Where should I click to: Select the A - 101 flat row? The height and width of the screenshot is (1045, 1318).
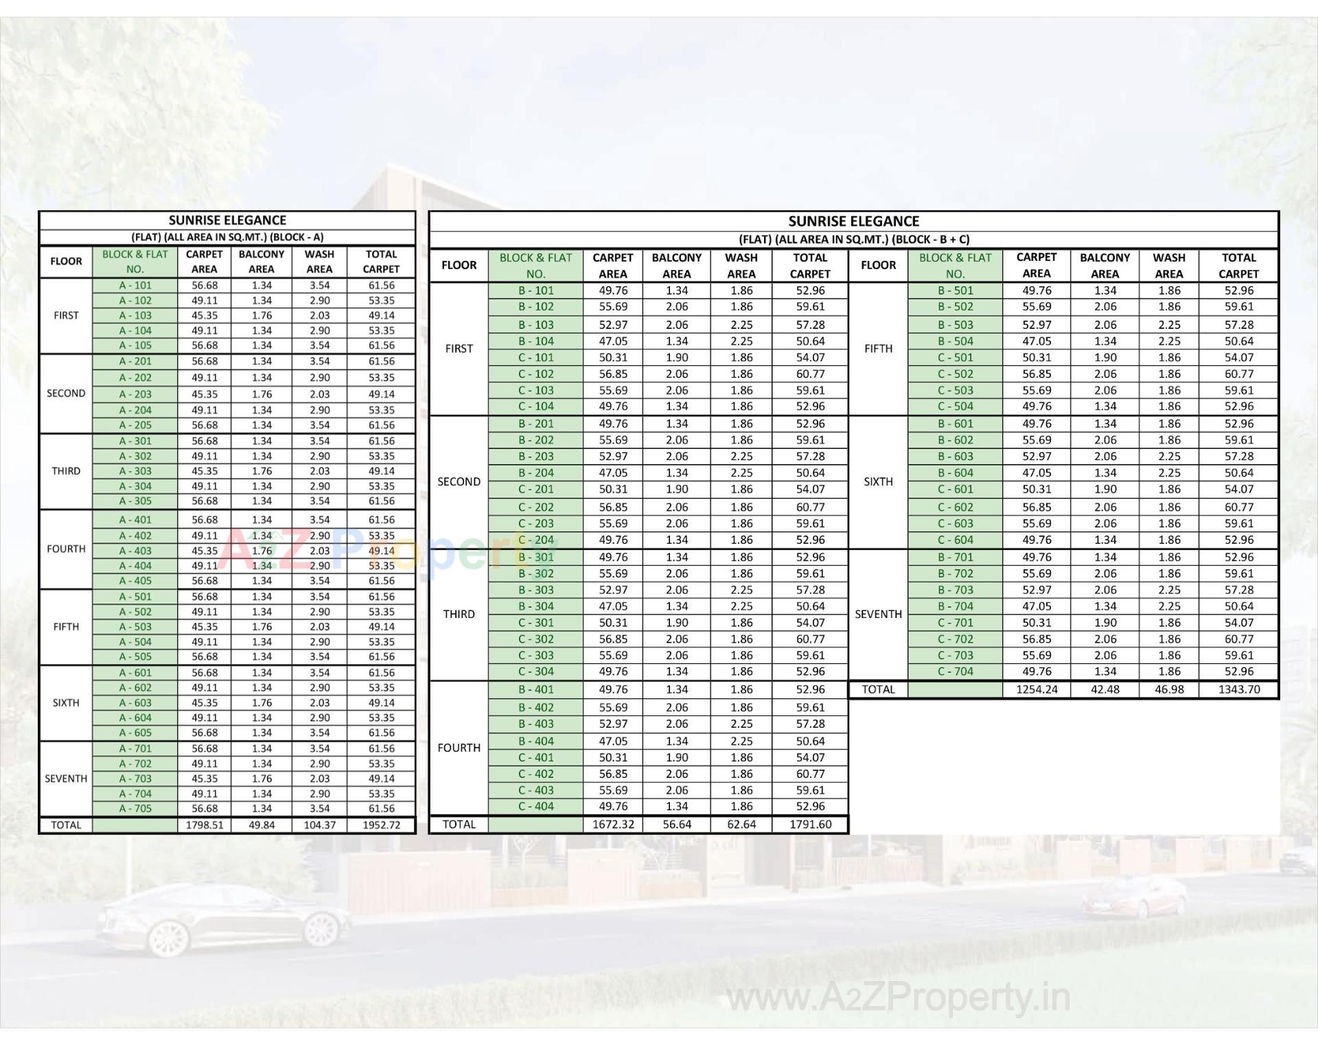[x=135, y=284]
